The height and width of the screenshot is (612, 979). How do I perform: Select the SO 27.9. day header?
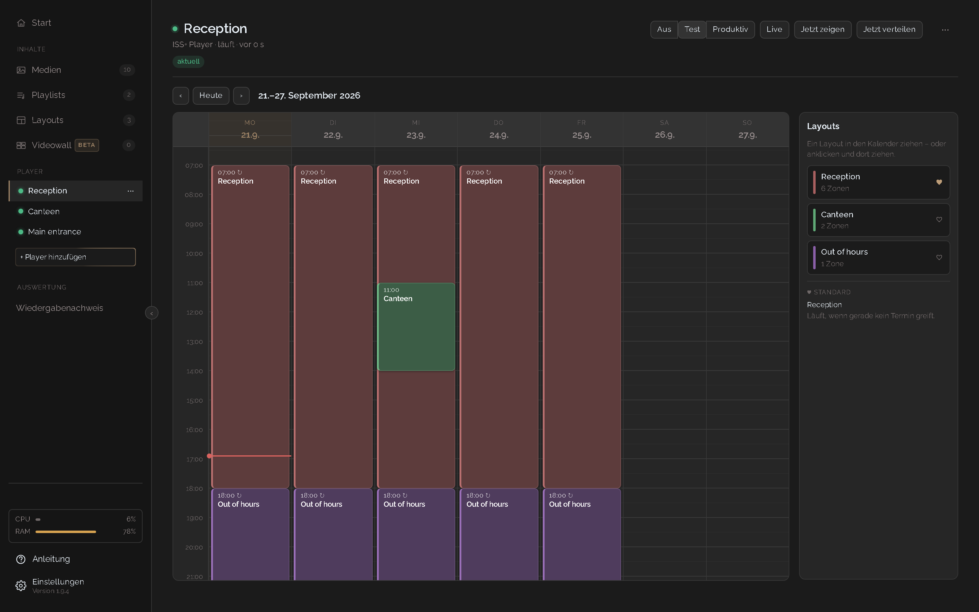[x=747, y=129]
